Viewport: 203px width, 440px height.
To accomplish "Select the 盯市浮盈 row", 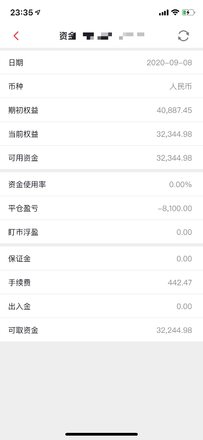I will coord(101,232).
